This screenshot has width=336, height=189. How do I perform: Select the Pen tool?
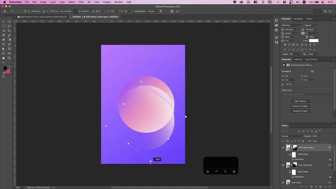(x=9, y=44)
